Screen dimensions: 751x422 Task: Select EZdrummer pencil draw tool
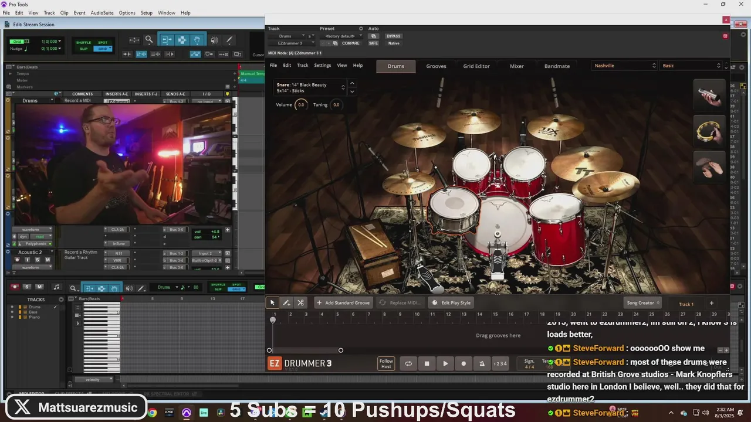point(286,303)
